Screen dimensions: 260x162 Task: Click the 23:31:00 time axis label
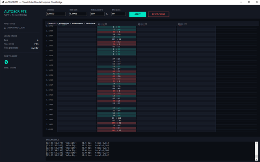102,24
